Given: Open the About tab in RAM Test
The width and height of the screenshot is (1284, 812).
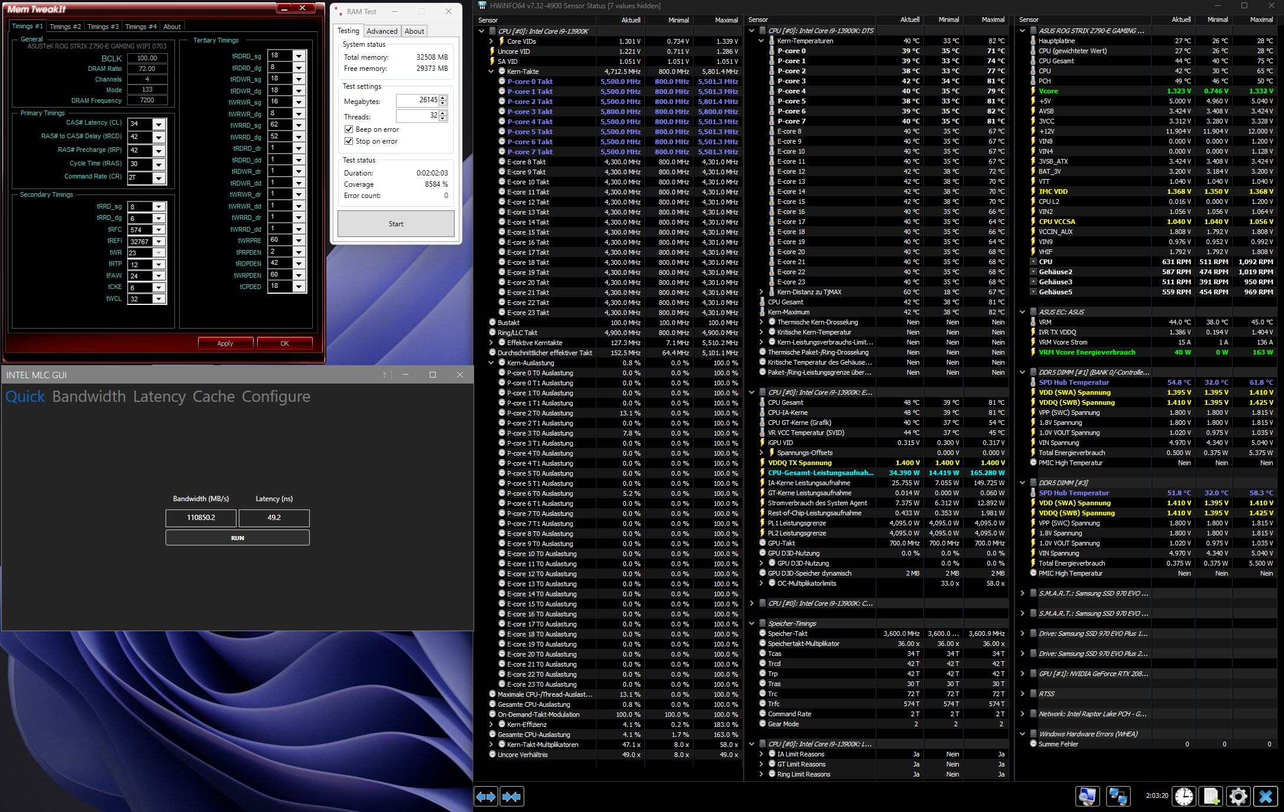Looking at the screenshot, I should [414, 31].
